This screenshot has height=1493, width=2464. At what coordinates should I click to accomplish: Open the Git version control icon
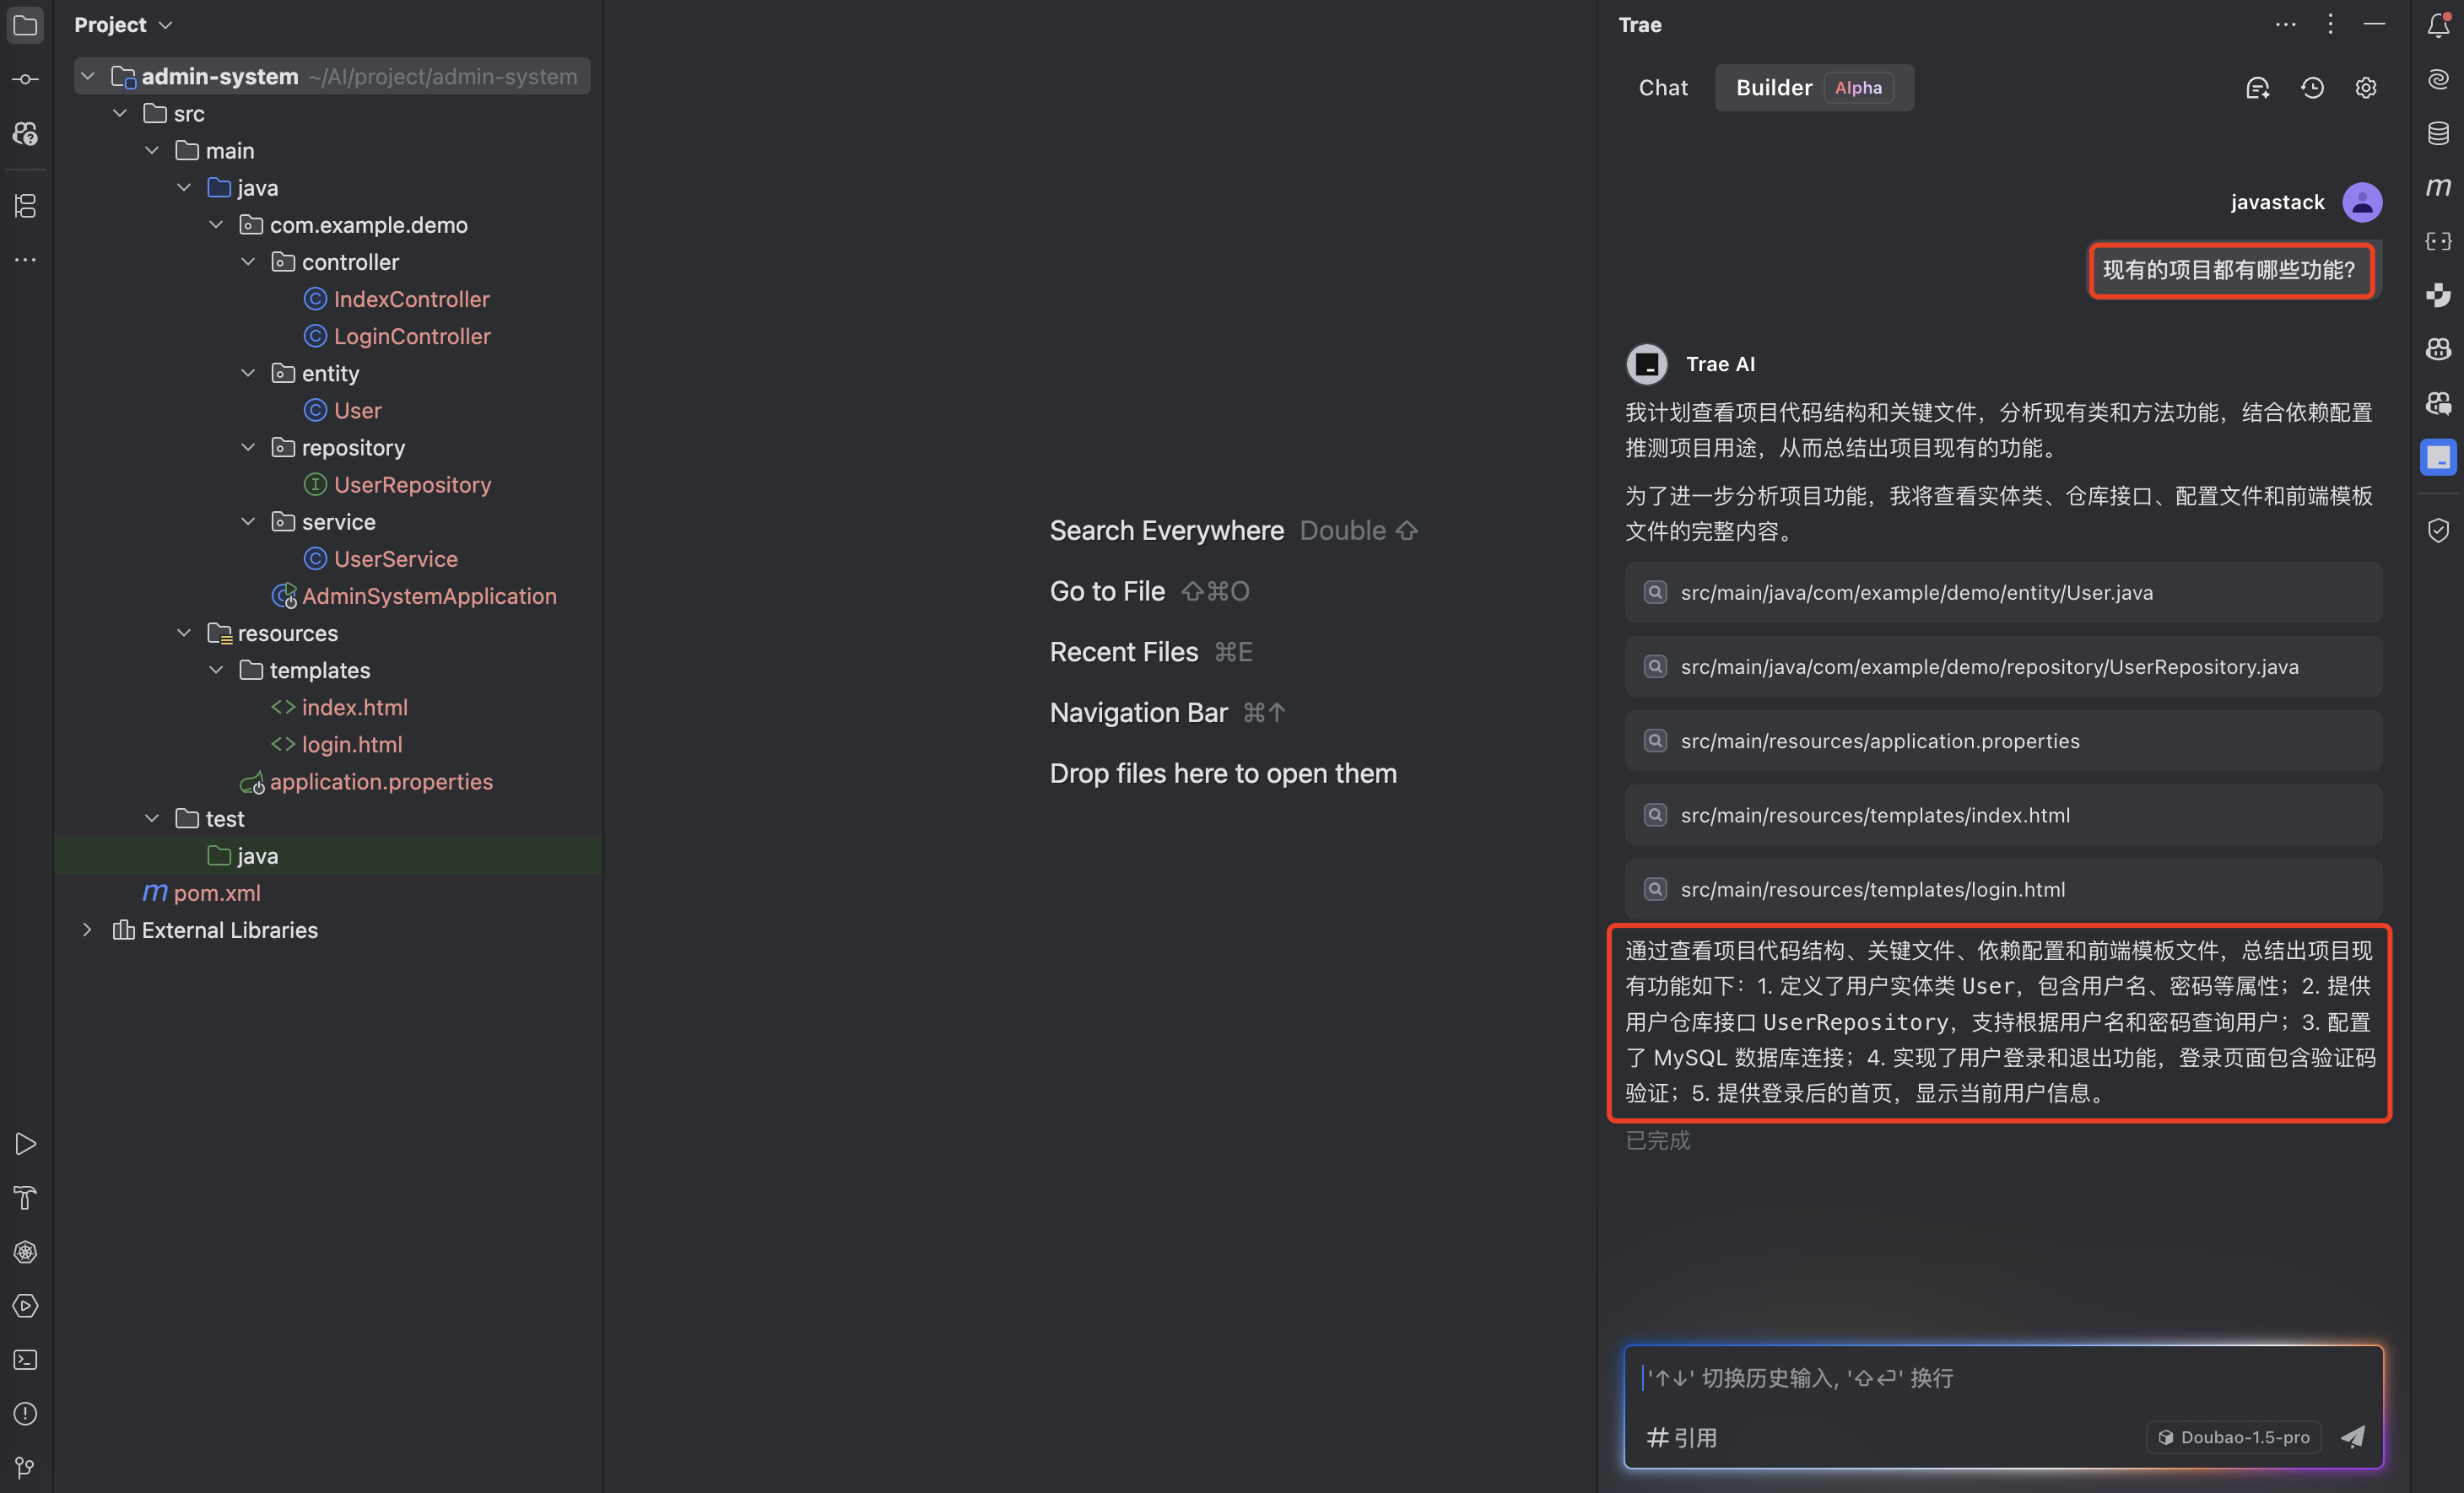[x=25, y=1467]
